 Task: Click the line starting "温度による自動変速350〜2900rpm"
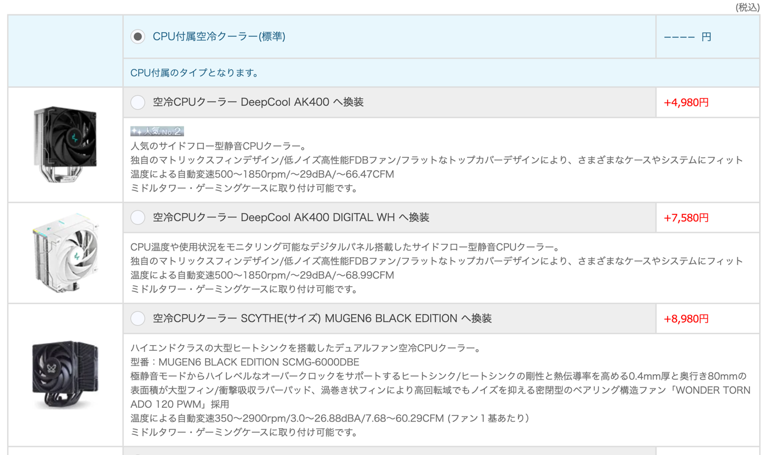[330, 418]
